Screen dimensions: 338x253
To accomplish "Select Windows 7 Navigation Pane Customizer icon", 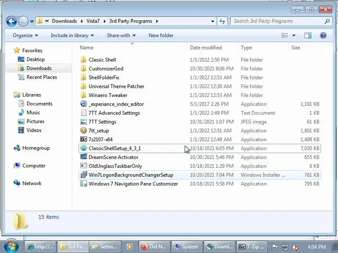I will tap(83, 184).
